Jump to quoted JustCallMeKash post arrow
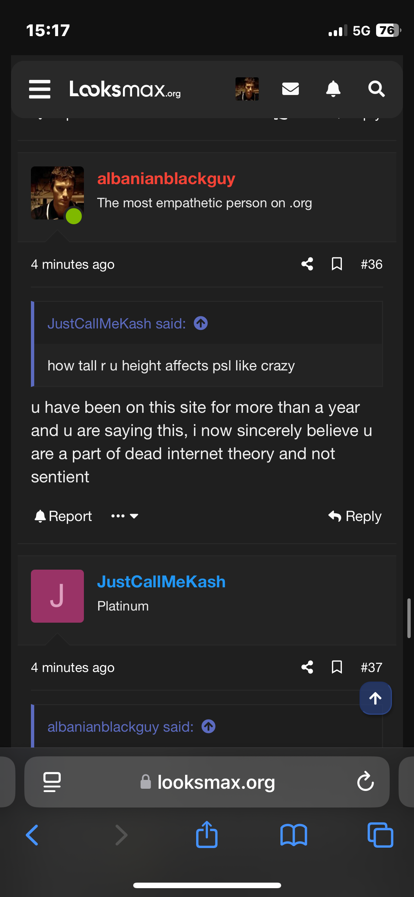The width and height of the screenshot is (414, 897). (x=201, y=324)
